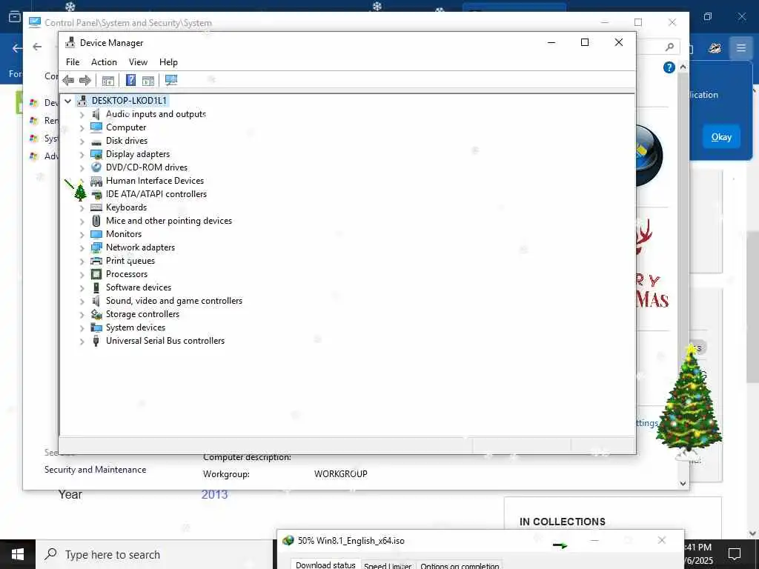This screenshot has height=569, width=759.
Task: Select the Keyboards category icon
Action: click(x=96, y=207)
